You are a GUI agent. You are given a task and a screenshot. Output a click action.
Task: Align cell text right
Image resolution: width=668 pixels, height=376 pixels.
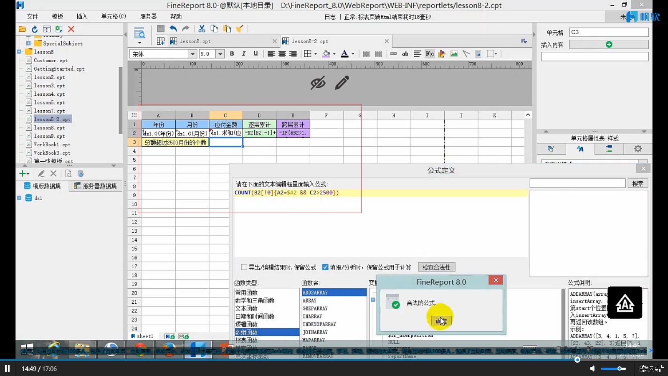pyautogui.click(x=293, y=53)
